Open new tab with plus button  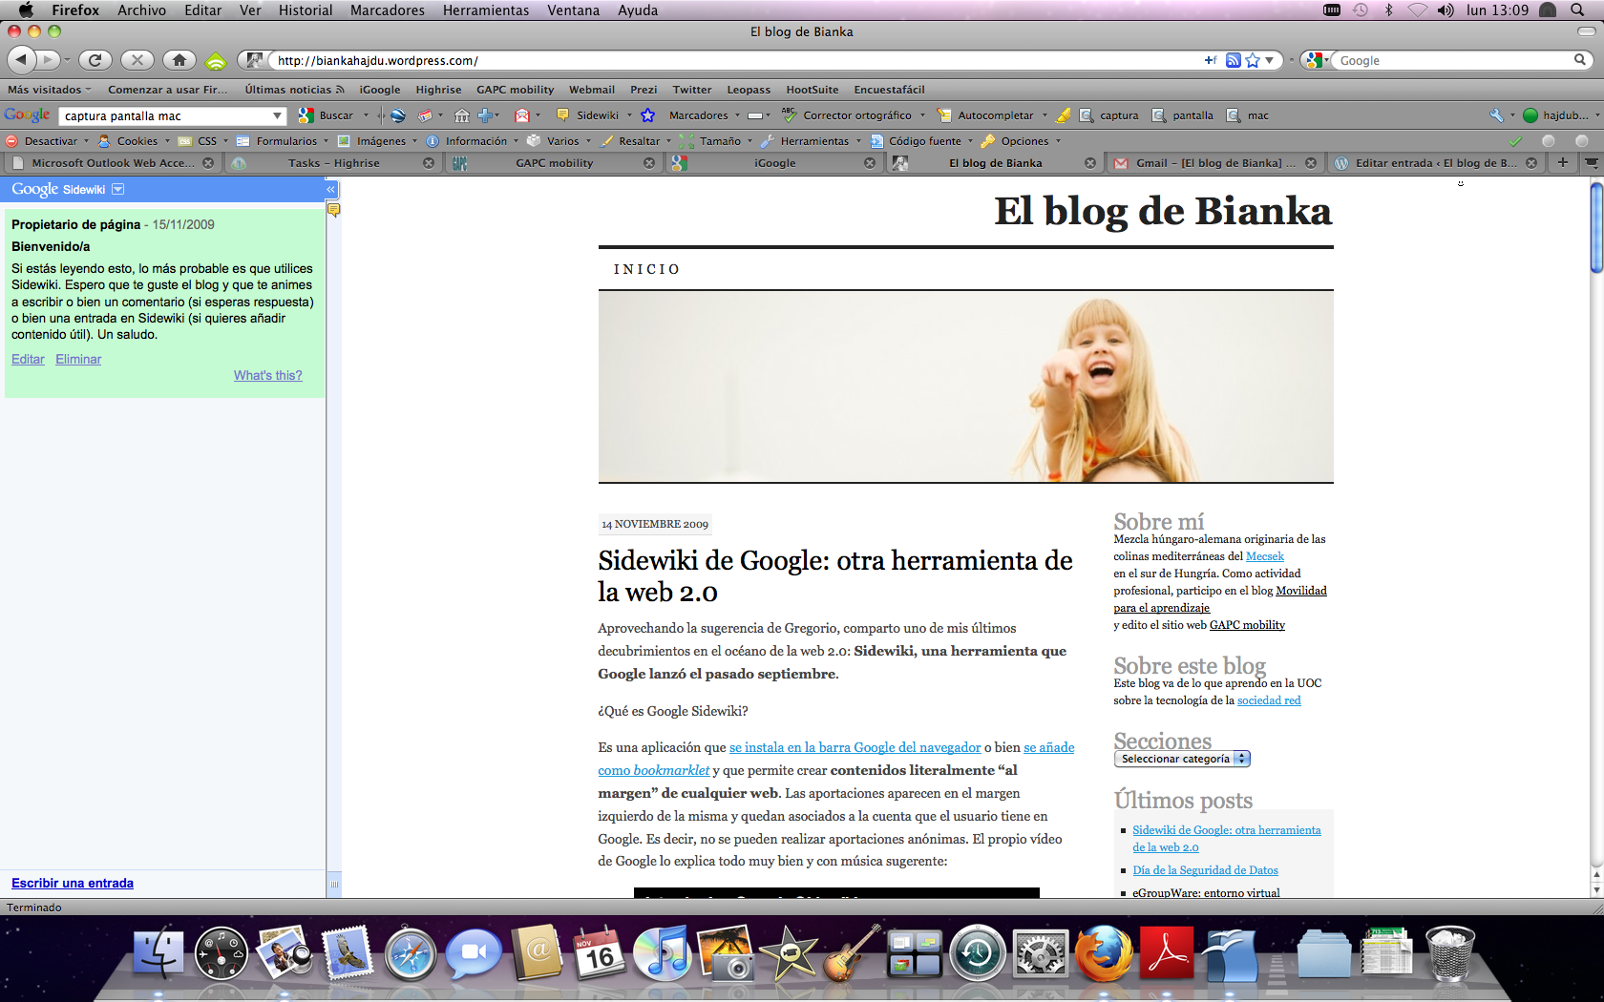1563,162
